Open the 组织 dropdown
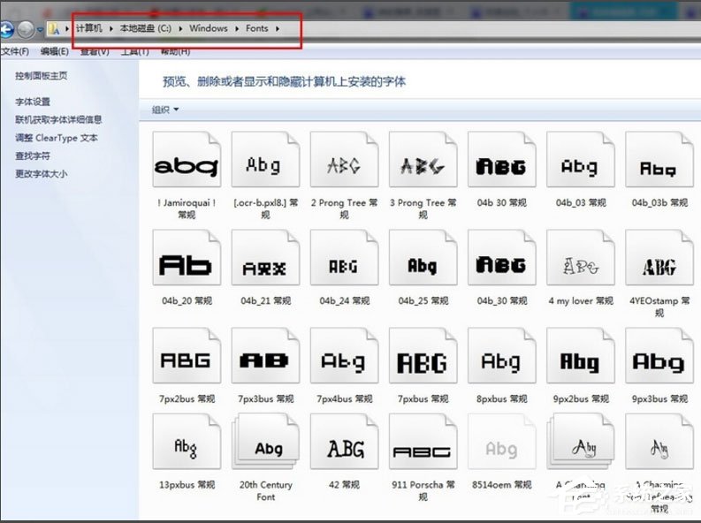 (165, 110)
